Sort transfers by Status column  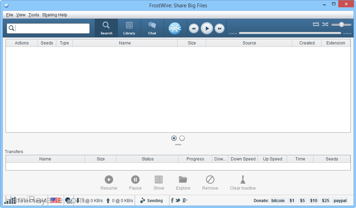pyautogui.click(x=148, y=159)
